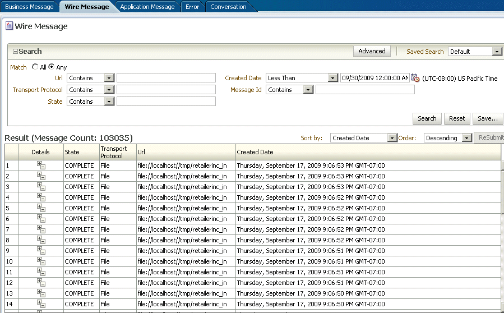Switch to the Application Message tab
Screen dimensions: 504x313
pos(147,7)
